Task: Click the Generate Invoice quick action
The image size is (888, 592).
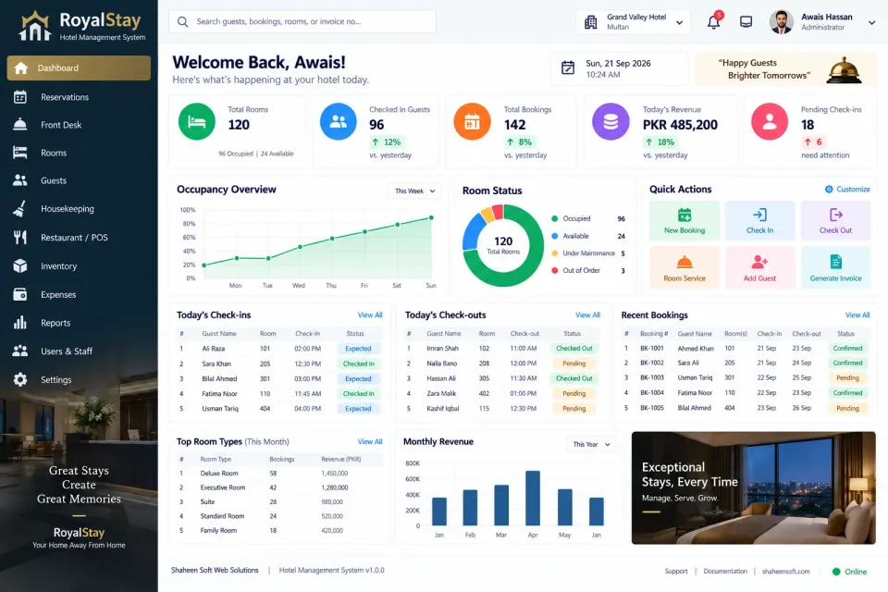Action: pyautogui.click(x=835, y=268)
